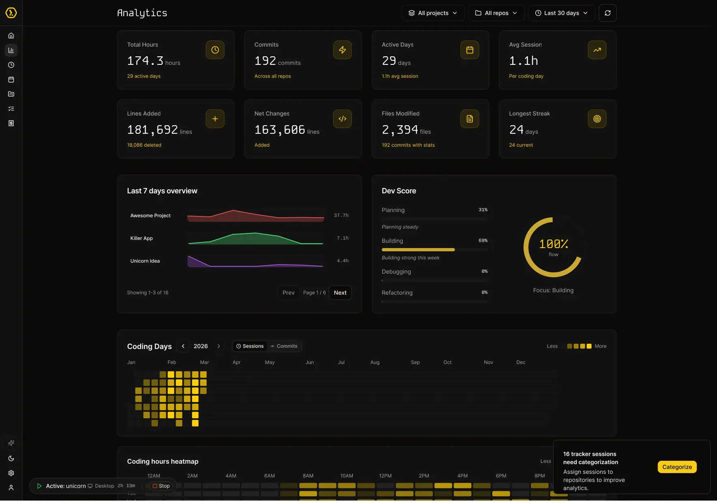The image size is (717, 503).
Task: Open the Settings gear icon
Action: coord(11,473)
